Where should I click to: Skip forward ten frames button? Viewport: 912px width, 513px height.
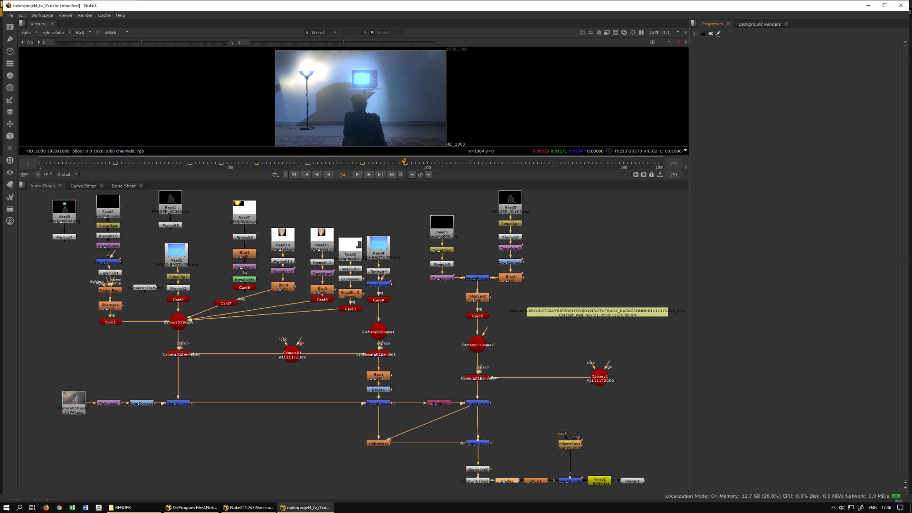tap(428, 175)
